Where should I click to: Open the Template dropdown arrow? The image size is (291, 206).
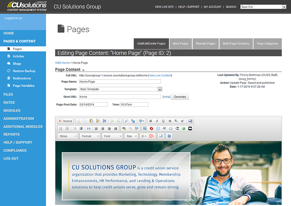click(160, 89)
